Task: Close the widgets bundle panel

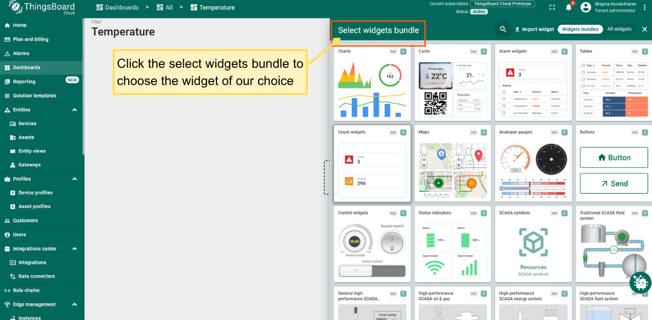Action: coord(644,29)
